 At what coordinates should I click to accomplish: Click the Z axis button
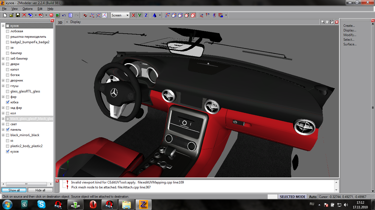tap(146, 15)
